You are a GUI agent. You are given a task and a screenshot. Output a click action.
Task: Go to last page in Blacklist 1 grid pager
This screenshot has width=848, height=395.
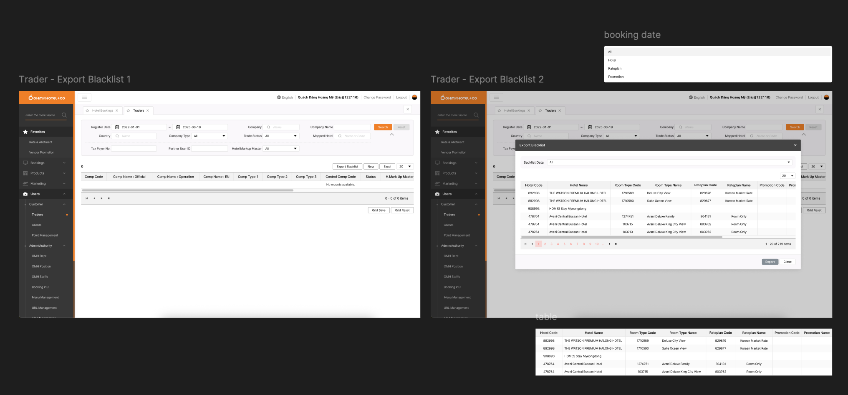coord(109,198)
